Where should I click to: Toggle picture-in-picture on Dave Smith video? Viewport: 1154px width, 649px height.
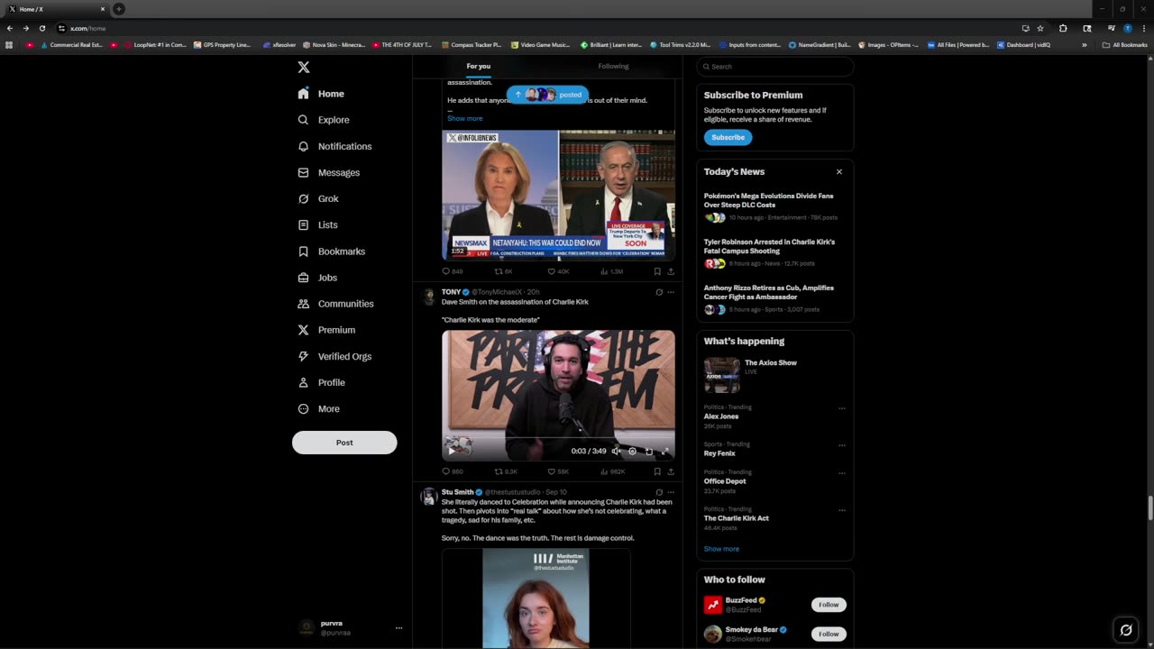(648, 451)
